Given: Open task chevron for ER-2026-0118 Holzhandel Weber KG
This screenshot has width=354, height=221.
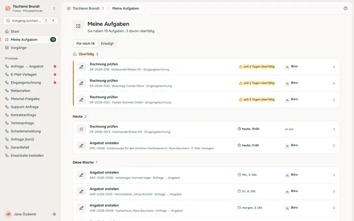Looking at the screenshot, I should [334, 67].
